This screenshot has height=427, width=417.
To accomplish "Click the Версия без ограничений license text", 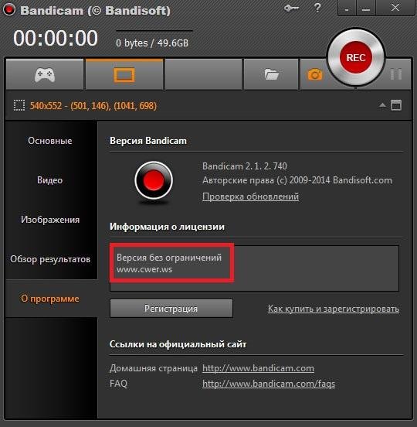I will coord(169,258).
